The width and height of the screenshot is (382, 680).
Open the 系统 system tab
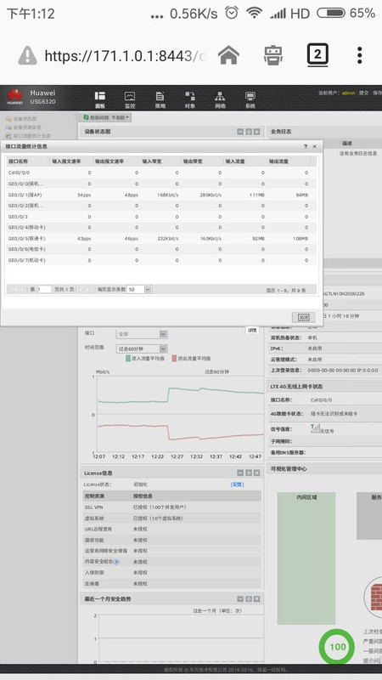click(250, 99)
